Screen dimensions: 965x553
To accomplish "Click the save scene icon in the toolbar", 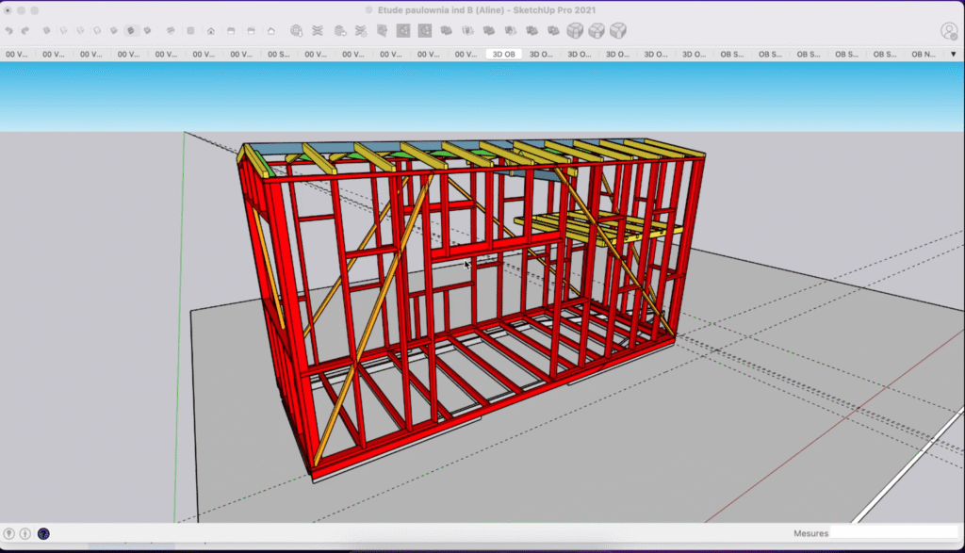I will click(253, 29).
